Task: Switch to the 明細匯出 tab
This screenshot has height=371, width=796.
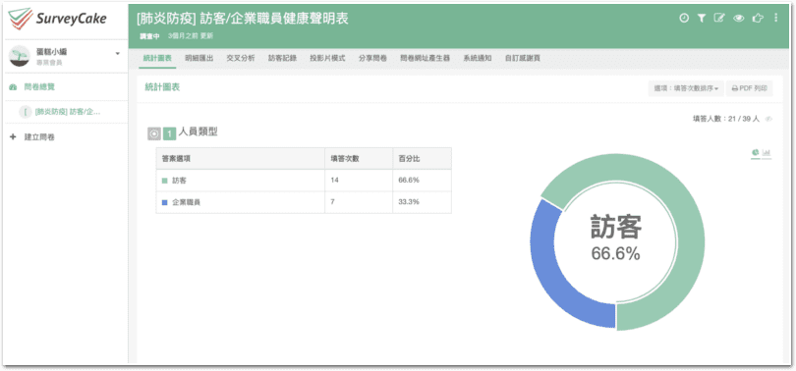Action: coord(199,58)
